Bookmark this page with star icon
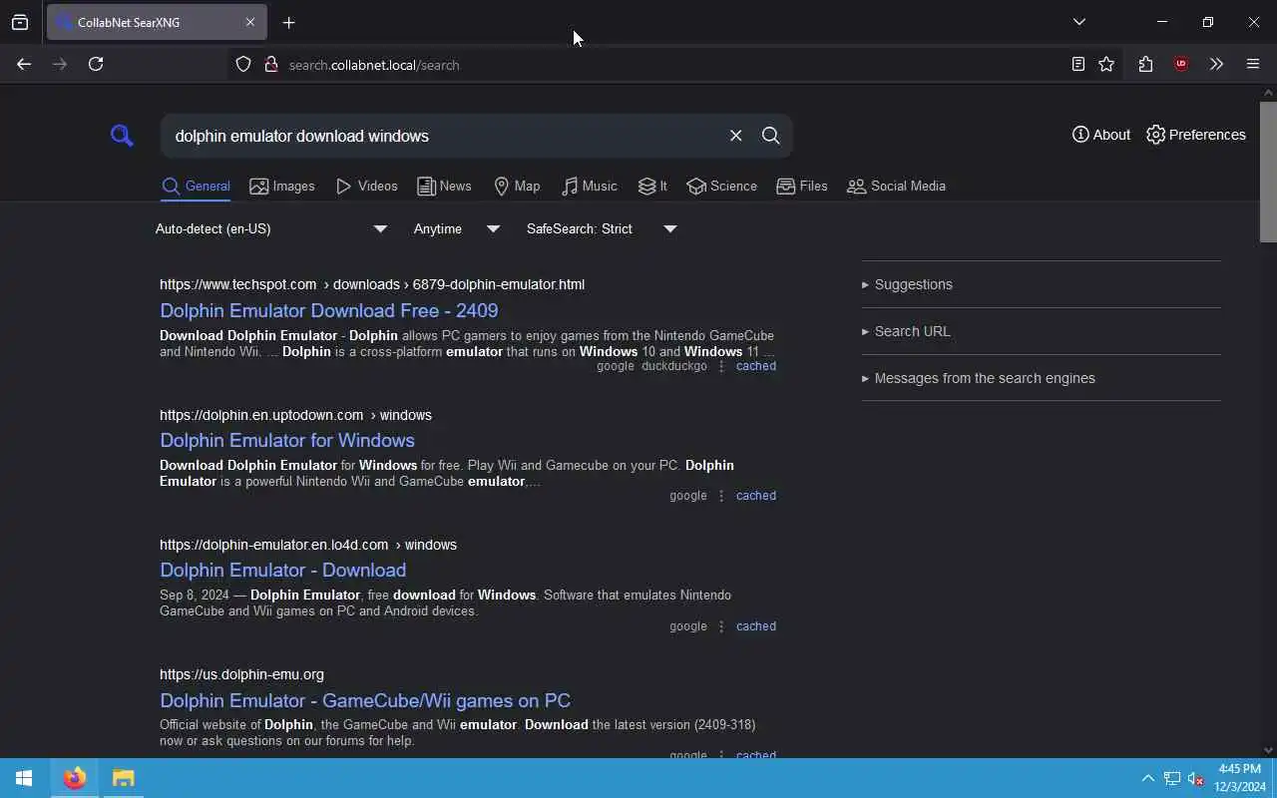Screen dimensions: 1277x798 coord(1106,64)
